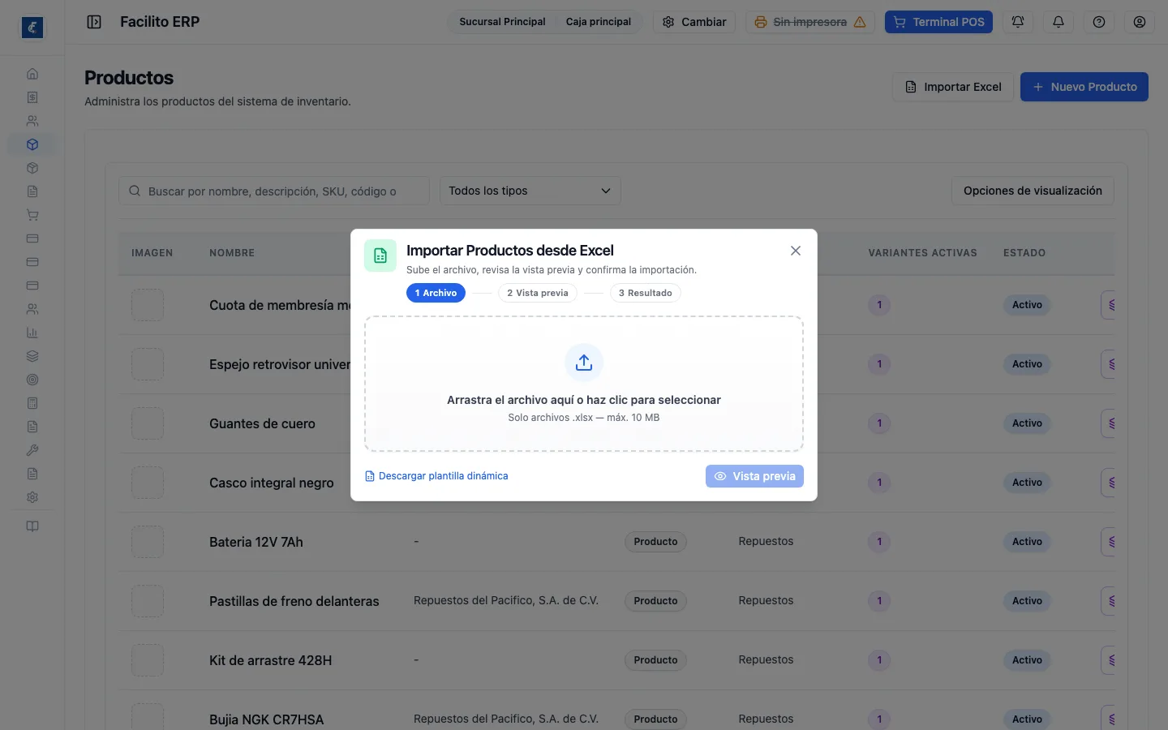
Task: Click the VARIANTES ACTIVAS column header
Action: click(x=922, y=253)
